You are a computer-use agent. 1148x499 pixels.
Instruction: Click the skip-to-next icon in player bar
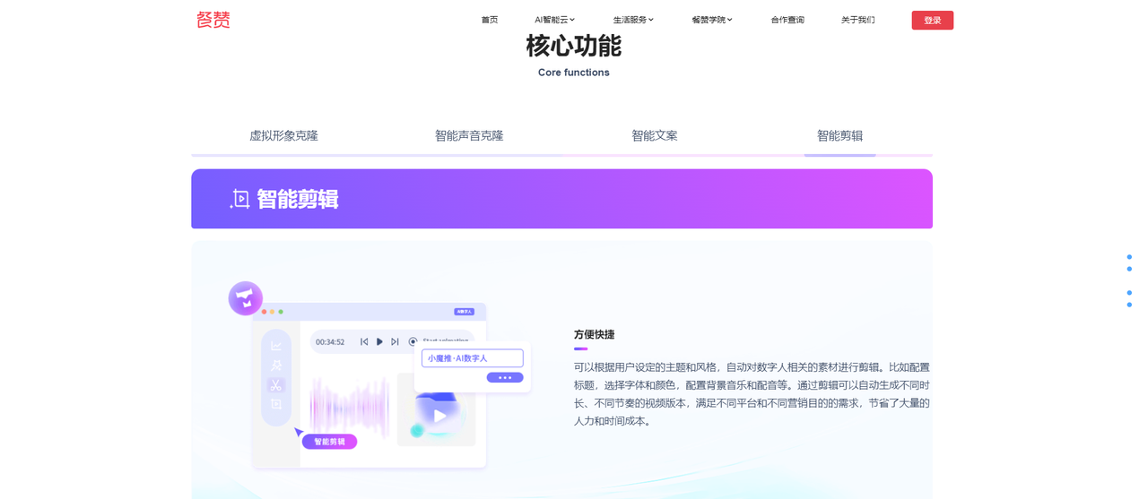[395, 341]
